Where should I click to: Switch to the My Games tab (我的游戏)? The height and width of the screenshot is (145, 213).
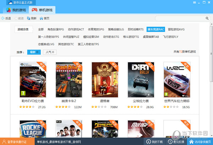(x=16, y=10)
